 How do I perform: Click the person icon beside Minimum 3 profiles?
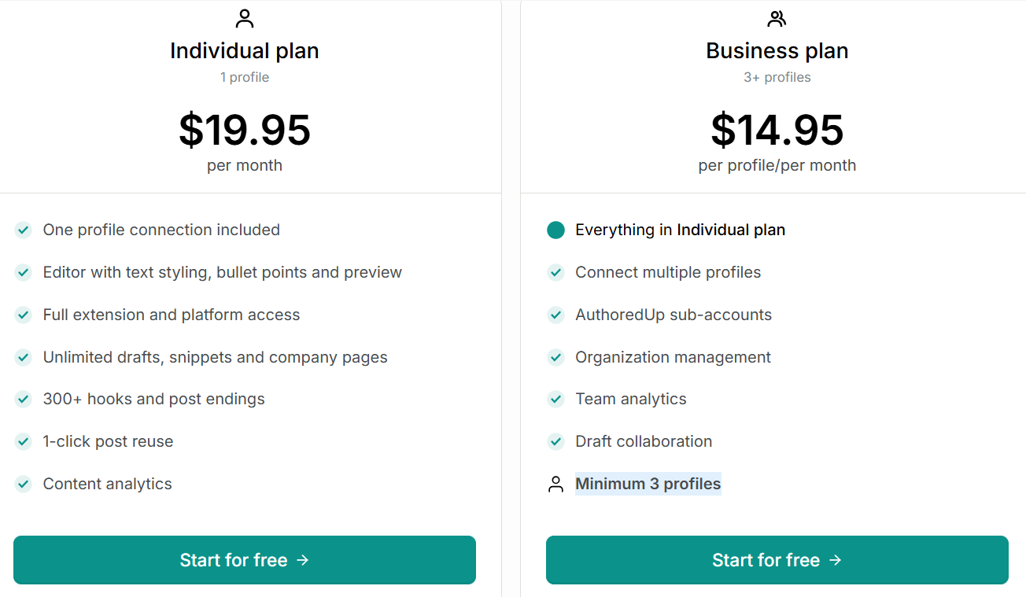pos(555,484)
